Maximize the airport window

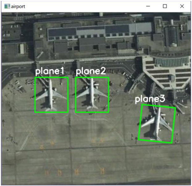point(165,6)
